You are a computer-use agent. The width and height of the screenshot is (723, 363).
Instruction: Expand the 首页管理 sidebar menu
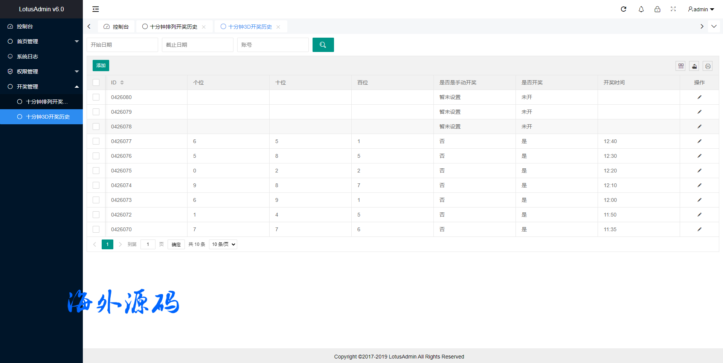coord(41,41)
